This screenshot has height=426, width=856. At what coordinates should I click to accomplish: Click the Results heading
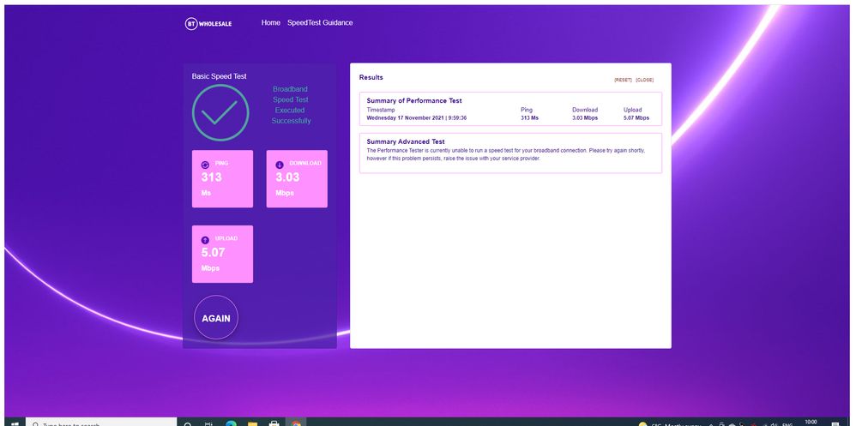point(371,77)
